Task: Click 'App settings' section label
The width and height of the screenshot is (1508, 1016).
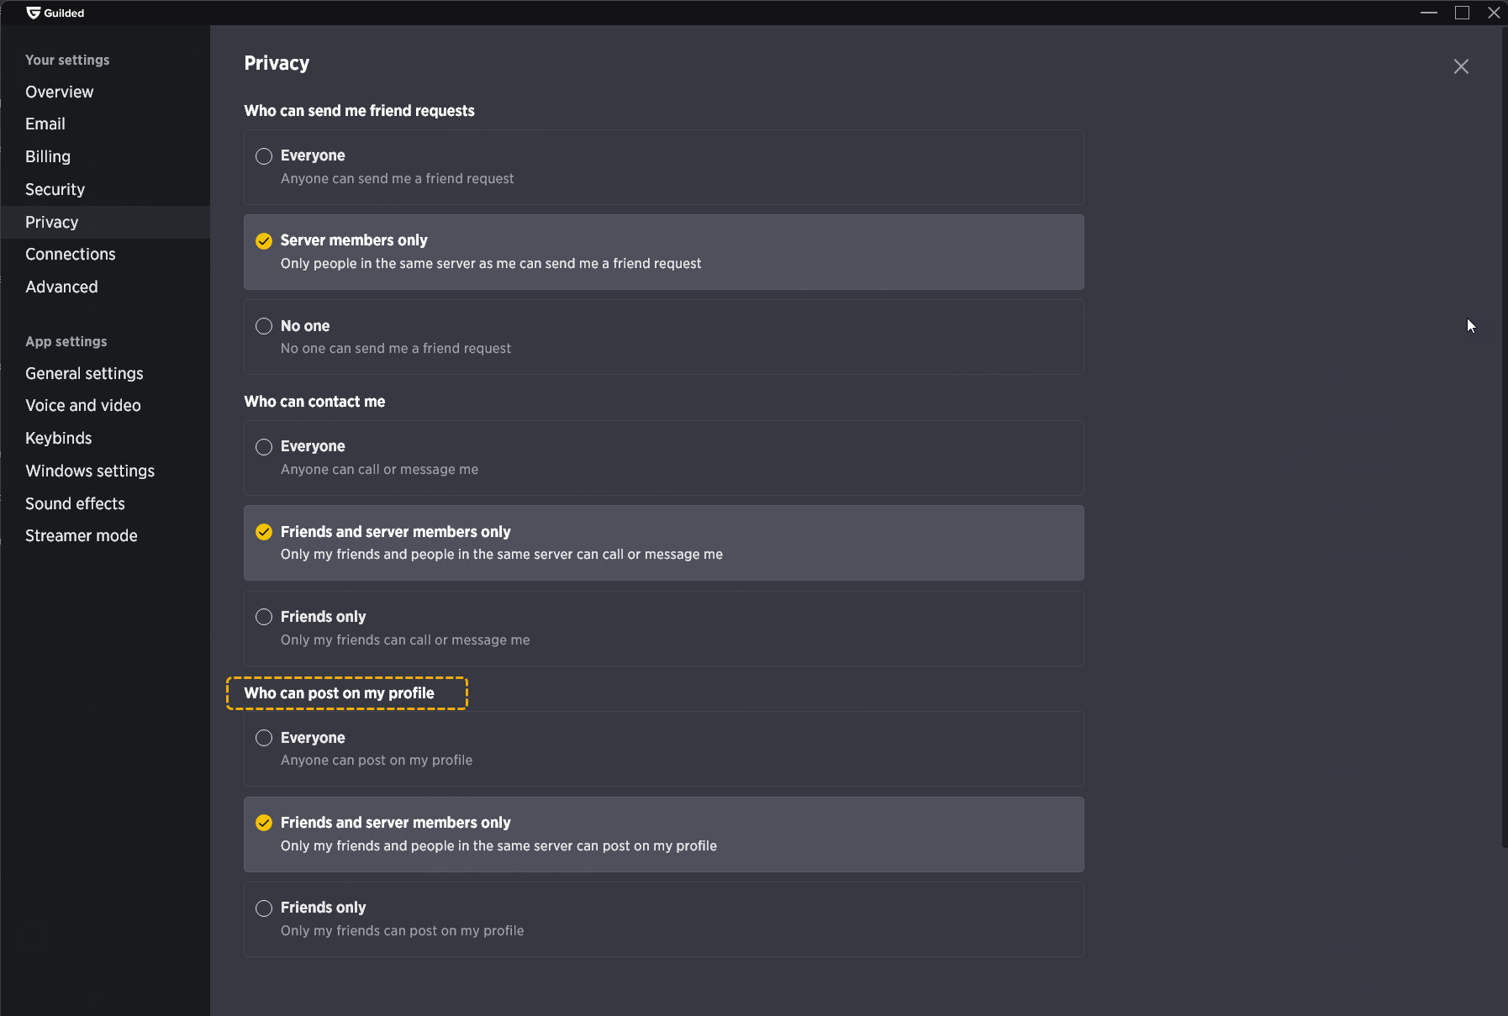Action: (66, 341)
